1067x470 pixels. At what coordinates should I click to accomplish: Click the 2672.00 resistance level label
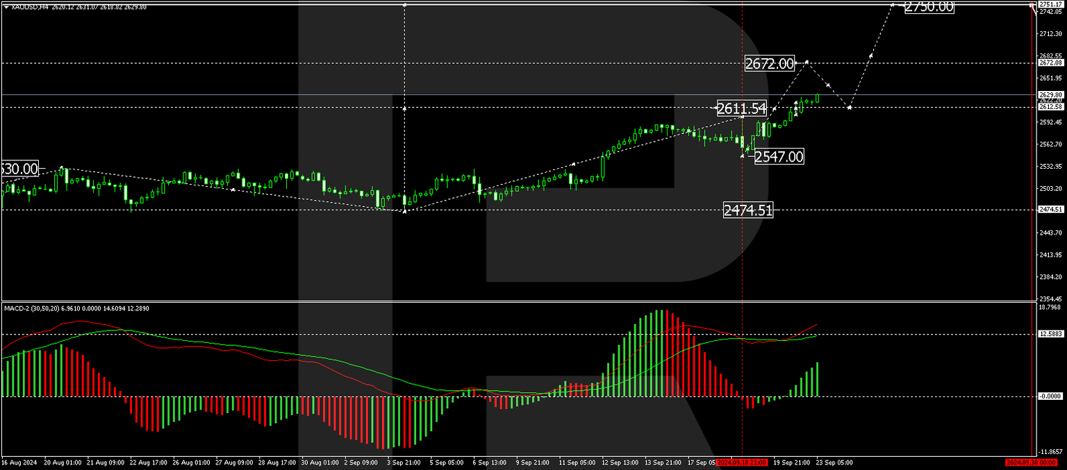coord(771,64)
